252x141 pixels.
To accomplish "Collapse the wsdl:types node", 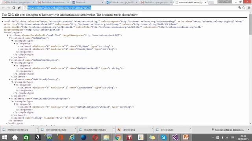I will pos(5,33).
